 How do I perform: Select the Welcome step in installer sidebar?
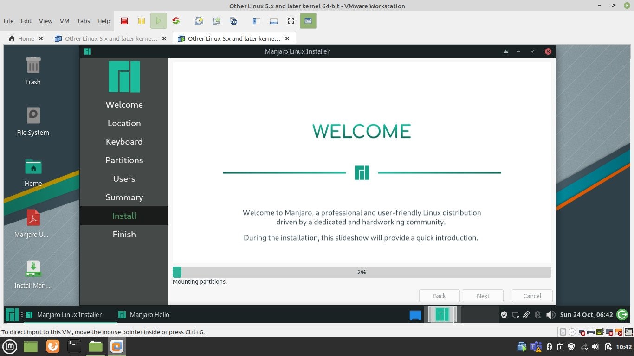click(x=124, y=105)
